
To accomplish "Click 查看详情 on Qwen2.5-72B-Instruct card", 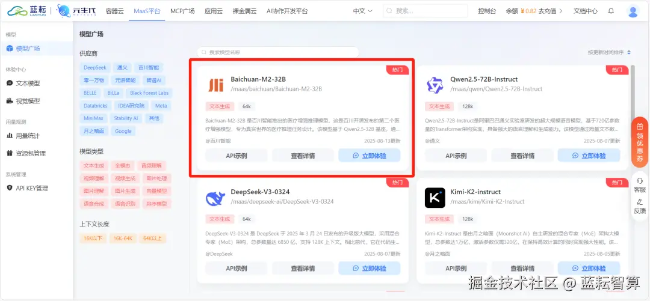I will point(522,156).
